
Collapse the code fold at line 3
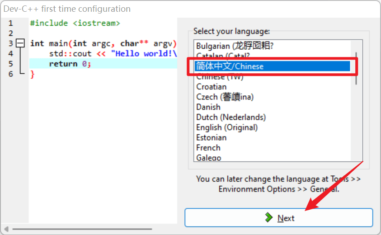20,43
